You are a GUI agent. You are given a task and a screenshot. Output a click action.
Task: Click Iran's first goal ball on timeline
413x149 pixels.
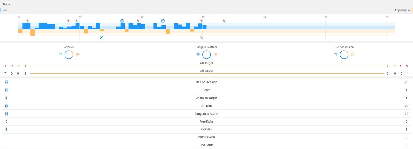[x=122, y=21]
